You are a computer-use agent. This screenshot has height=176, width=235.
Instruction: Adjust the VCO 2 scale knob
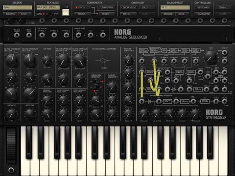click(29, 94)
